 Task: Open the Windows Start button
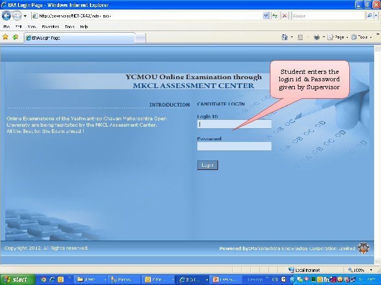click(17, 279)
